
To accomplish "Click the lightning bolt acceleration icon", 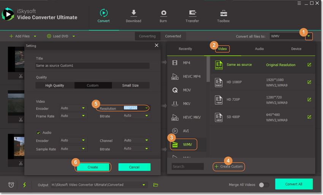I will 25,185.
